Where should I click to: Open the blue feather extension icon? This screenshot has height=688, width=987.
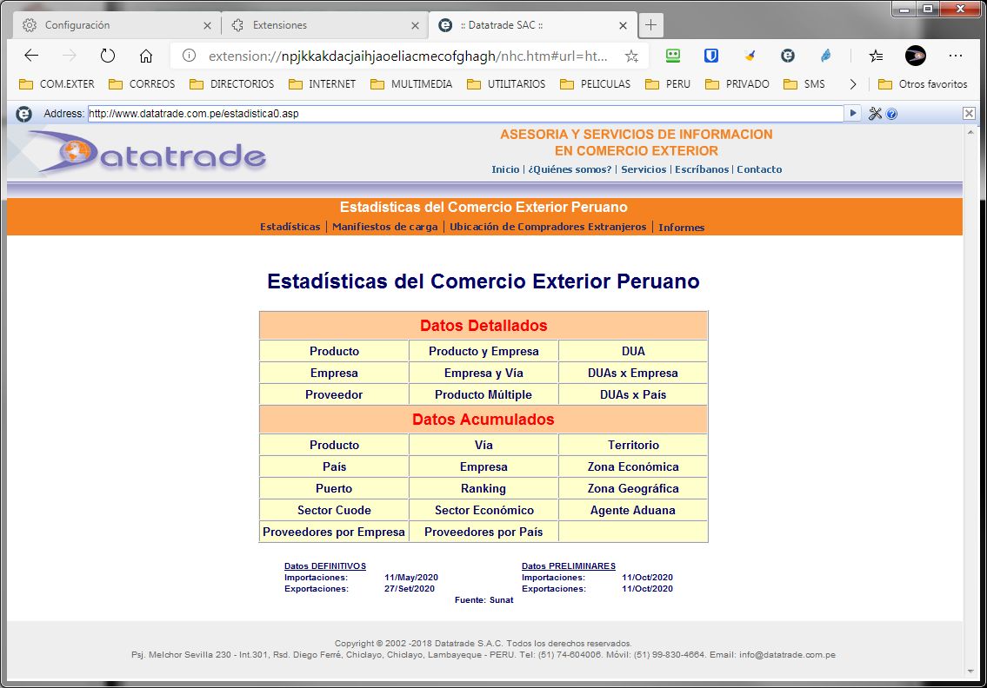point(826,56)
